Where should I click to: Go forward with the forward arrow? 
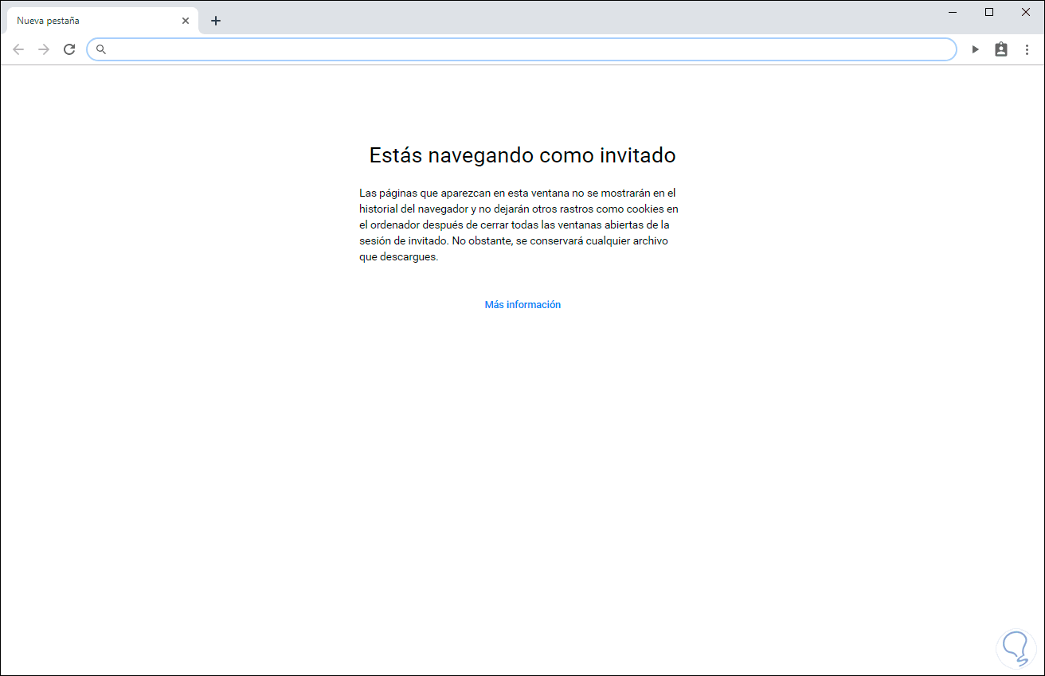coord(44,49)
